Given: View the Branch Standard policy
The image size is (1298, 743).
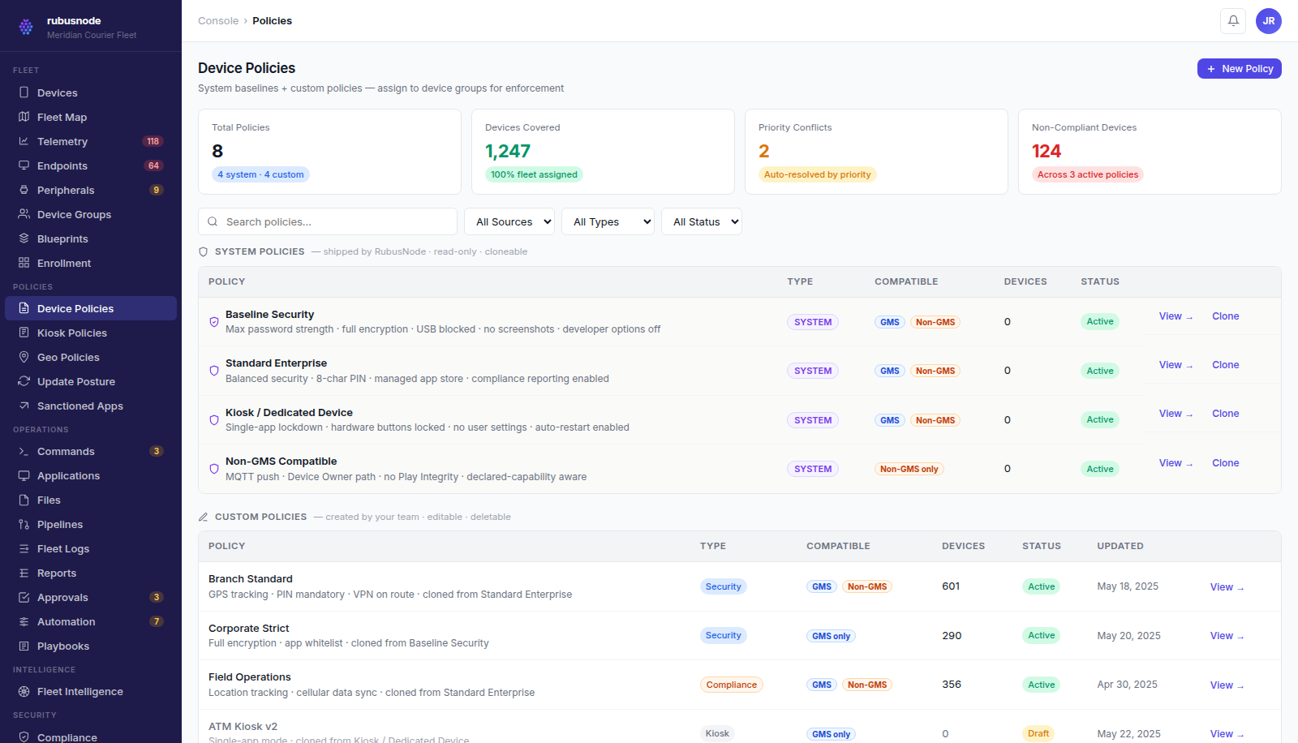Looking at the screenshot, I should pyautogui.click(x=1227, y=587).
